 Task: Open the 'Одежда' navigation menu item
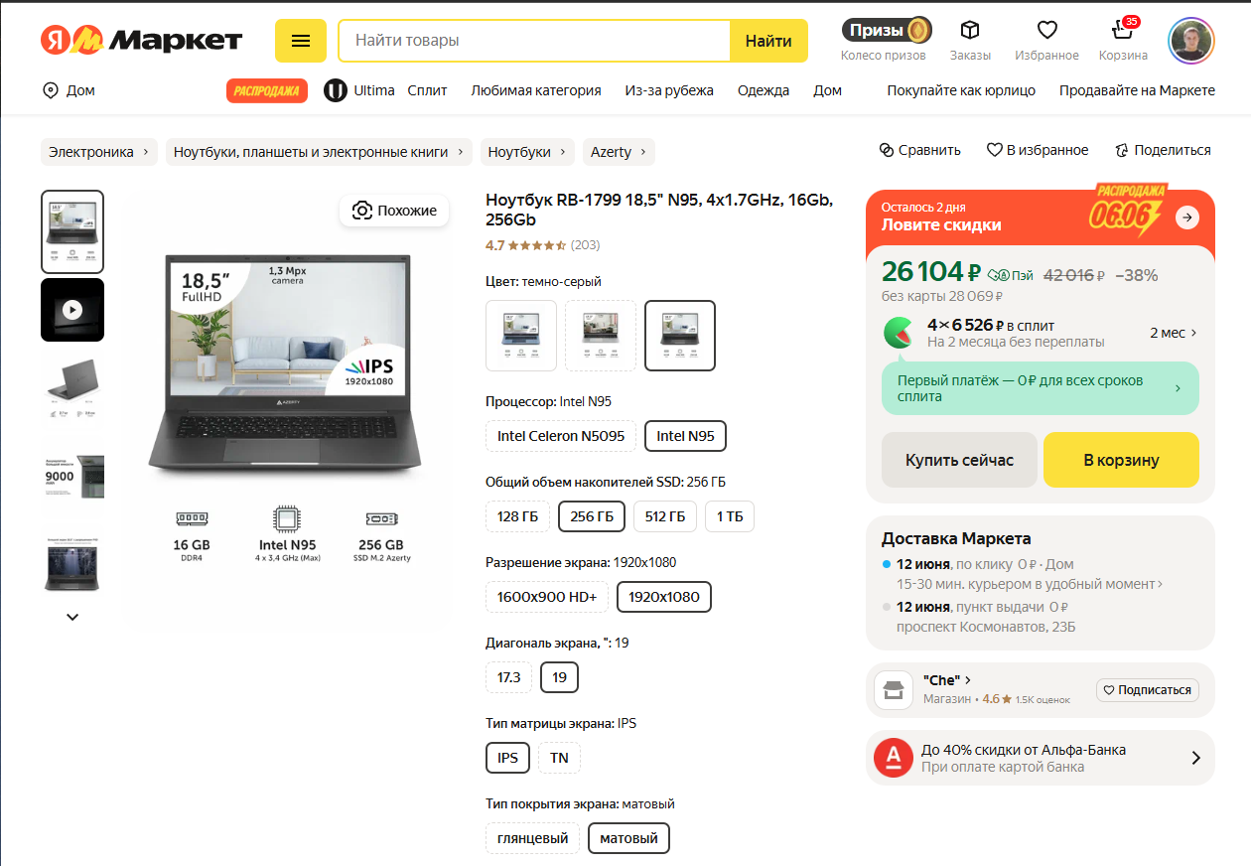click(x=763, y=90)
